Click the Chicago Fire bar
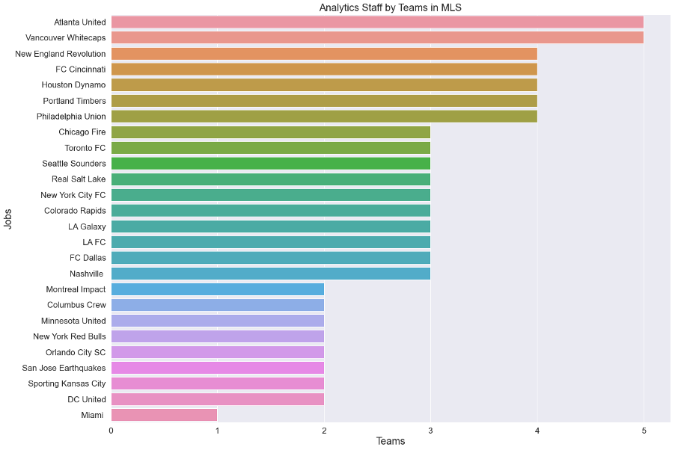The image size is (675, 450). 271,132
